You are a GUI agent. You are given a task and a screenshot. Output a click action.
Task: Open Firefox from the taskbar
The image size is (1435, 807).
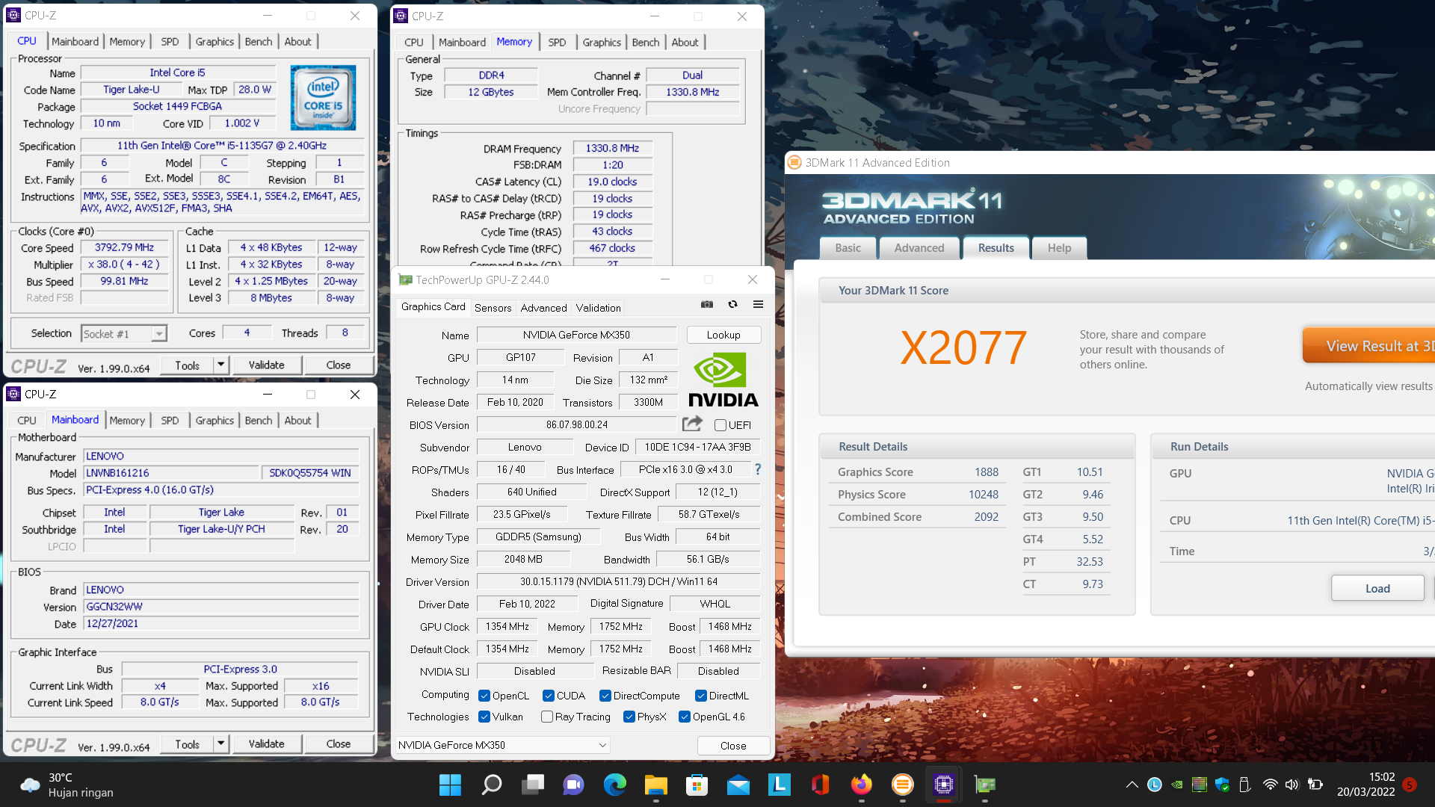point(861,785)
